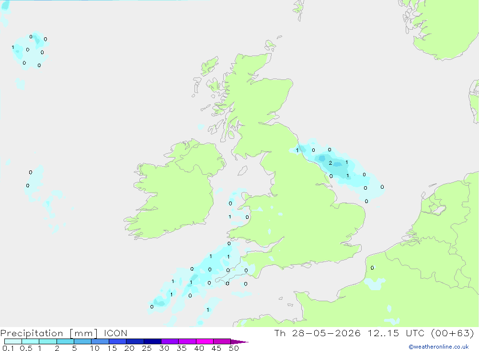Click the 10–15 mm legend swatch
The height and width of the screenshot is (351, 479).
tap(100, 341)
